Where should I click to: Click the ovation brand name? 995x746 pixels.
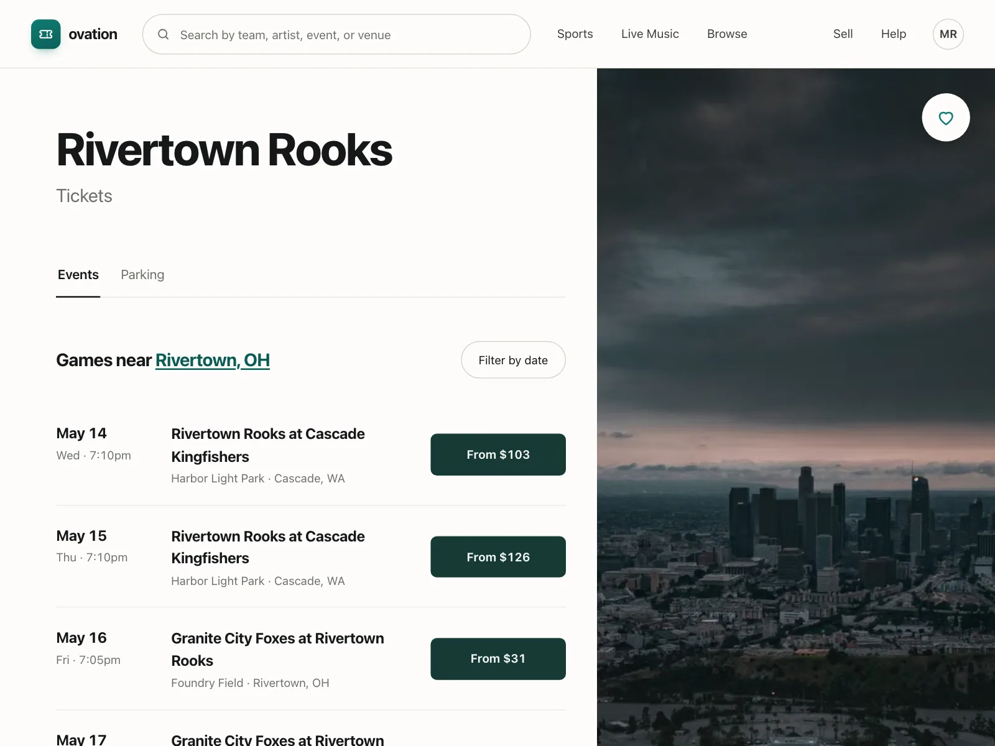coord(93,34)
